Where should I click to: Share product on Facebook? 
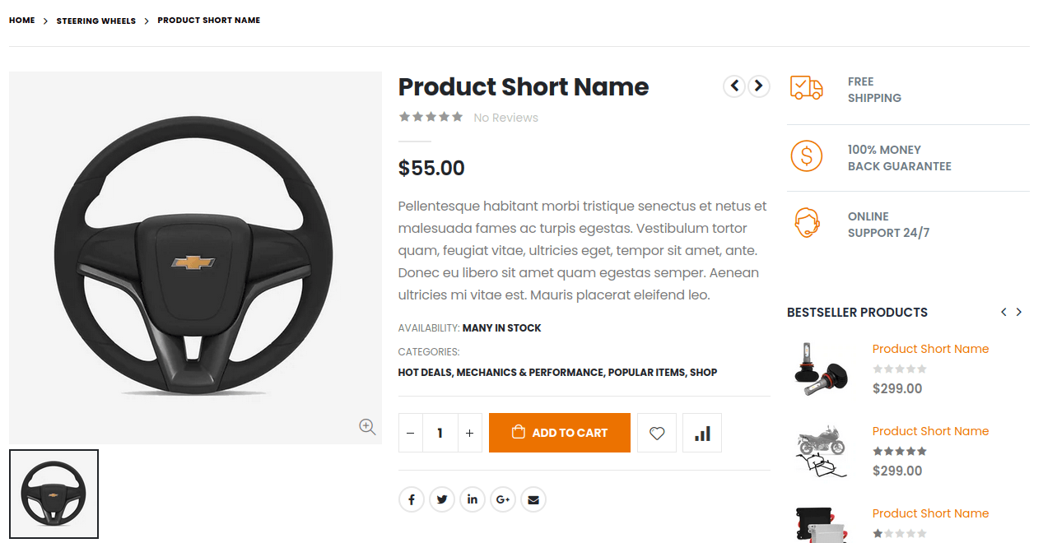pos(411,499)
